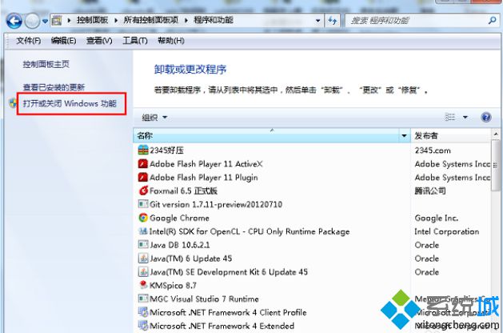Screen dimensions: 503x333
Task: Expand the arrow before 控制面板 breadcrumb
Action: (x=69, y=21)
